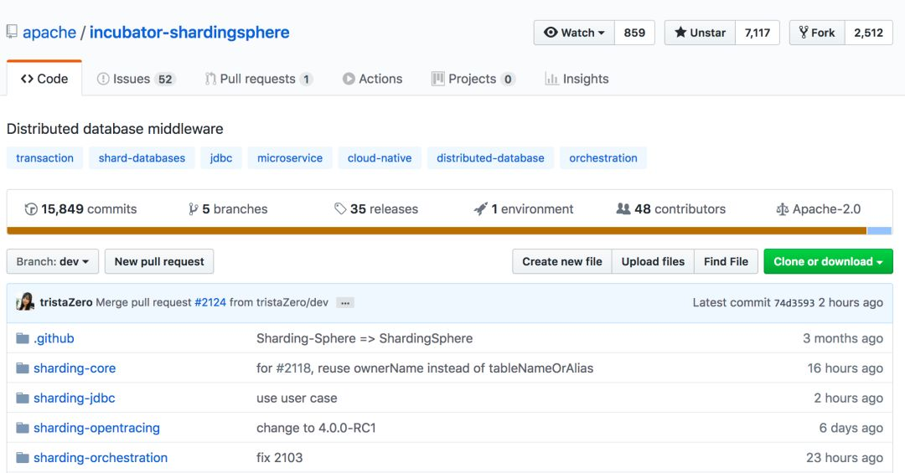Click the rocket environment icon
905x473 pixels.
[481, 209]
